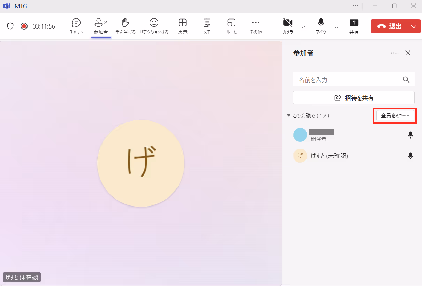Open リアクションする reactions menu
Screen dimensions: 424x288
[154, 26]
